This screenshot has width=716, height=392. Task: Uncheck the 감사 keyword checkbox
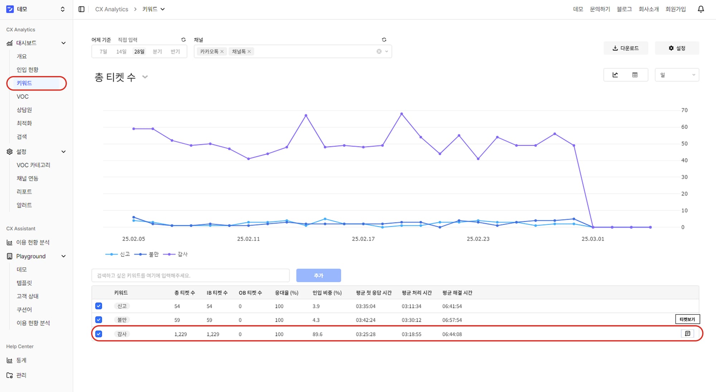point(99,334)
